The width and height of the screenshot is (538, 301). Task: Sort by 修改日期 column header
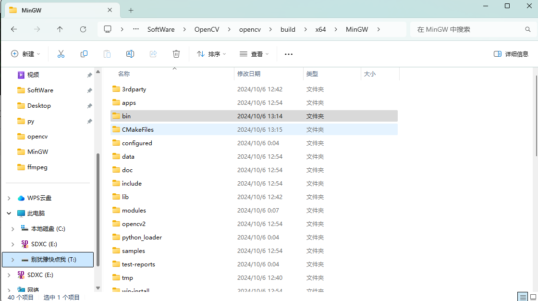tap(249, 74)
